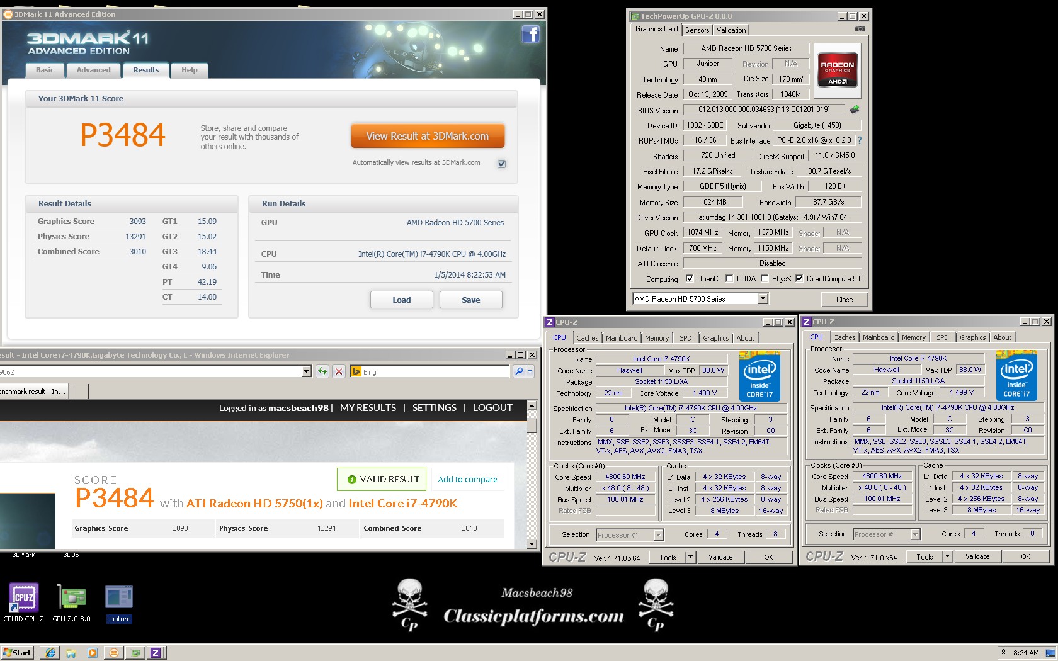This screenshot has width=1058, height=661.
Task: Switch to the Sensors tab in GPU-Z
Action: coord(697,30)
